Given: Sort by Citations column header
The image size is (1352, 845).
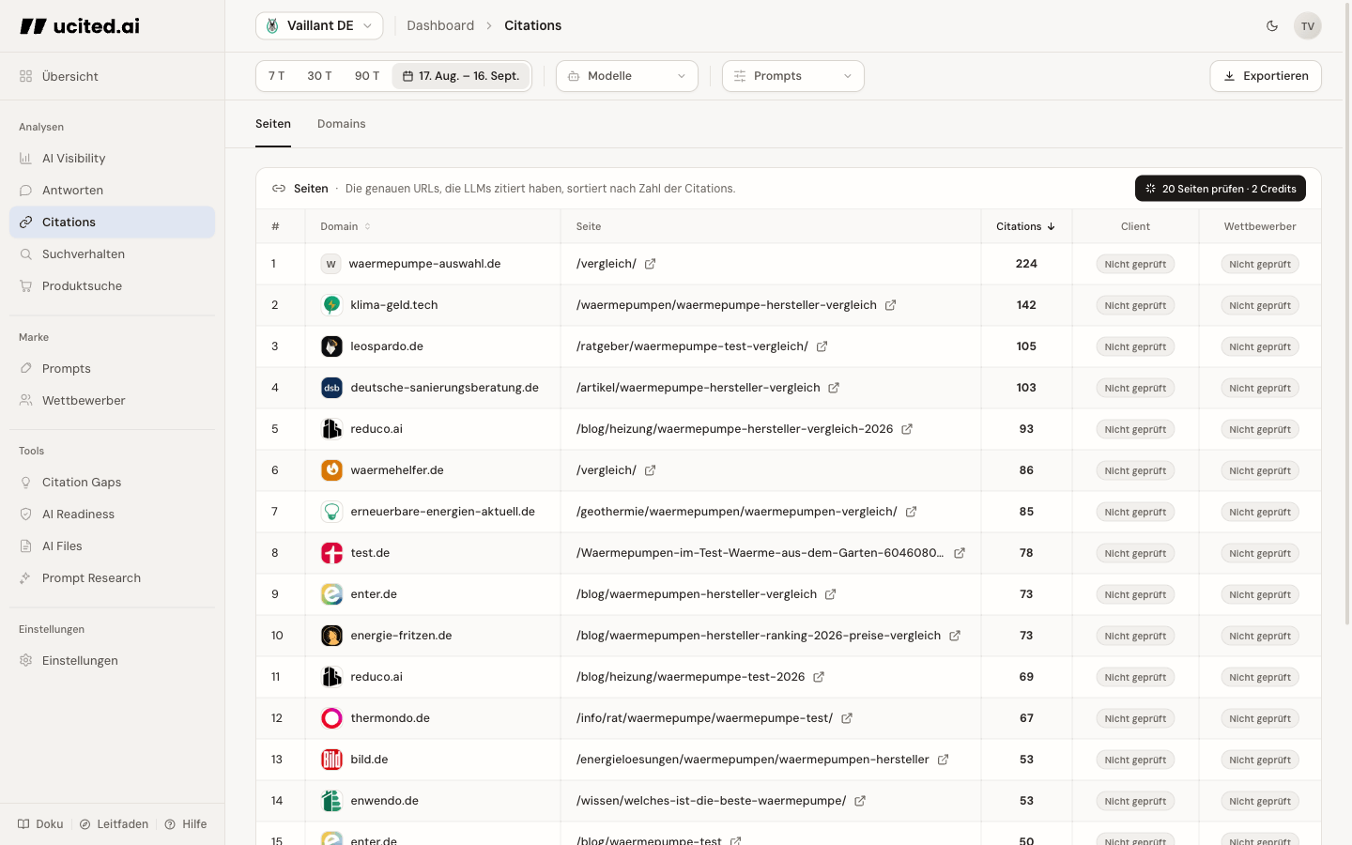Looking at the screenshot, I should point(1026,226).
